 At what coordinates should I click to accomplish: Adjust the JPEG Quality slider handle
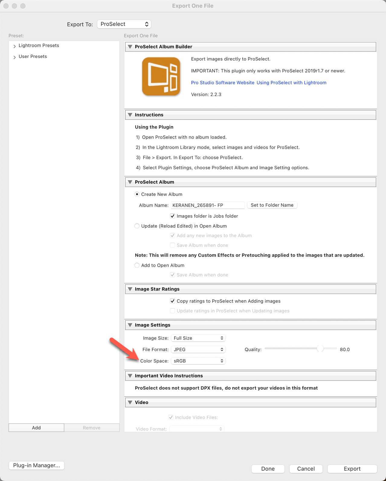[320, 349]
